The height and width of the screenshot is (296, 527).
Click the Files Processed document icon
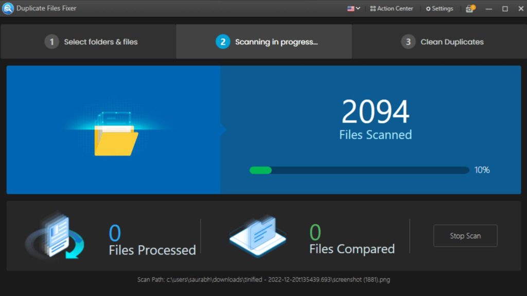[x=55, y=236]
